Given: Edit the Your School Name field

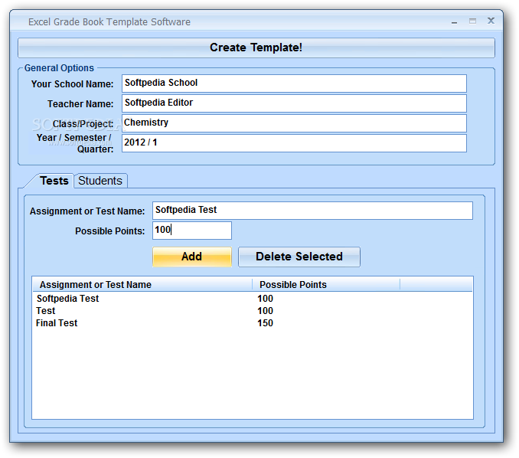Looking at the screenshot, I should pyautogui.click(x=294, y=83).
